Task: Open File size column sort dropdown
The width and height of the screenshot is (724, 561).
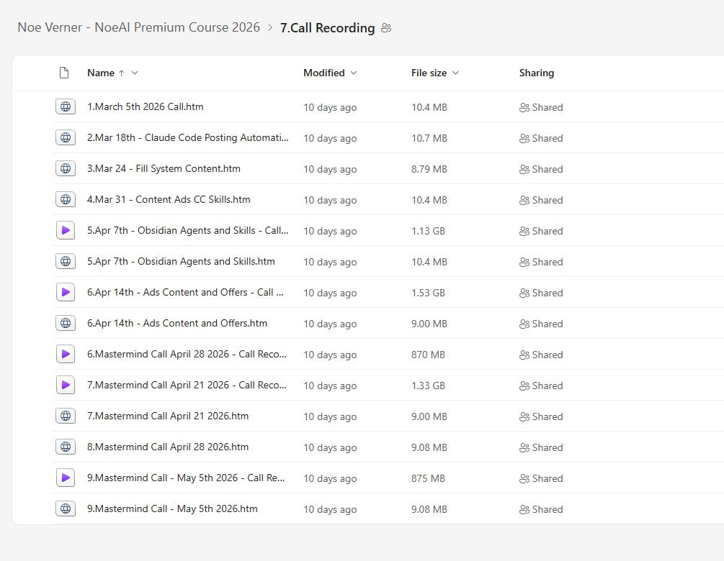Action: point(455,73)
